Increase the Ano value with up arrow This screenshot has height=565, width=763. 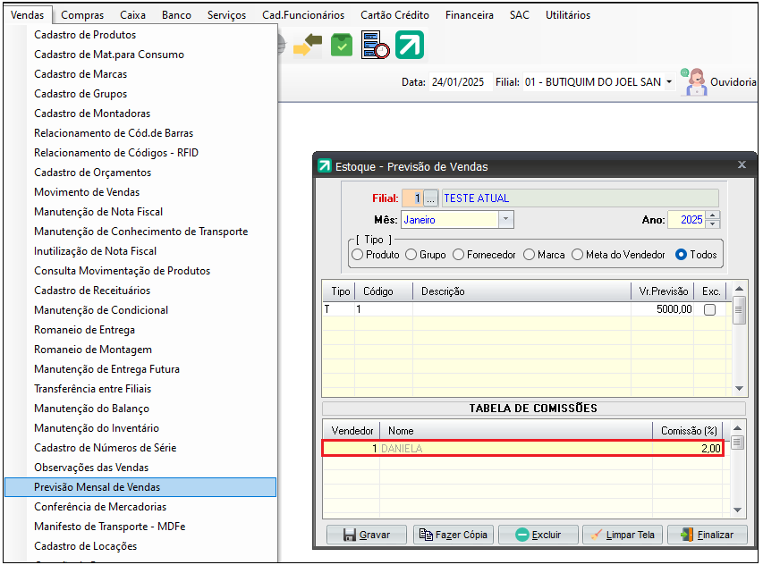click(712, 215)
